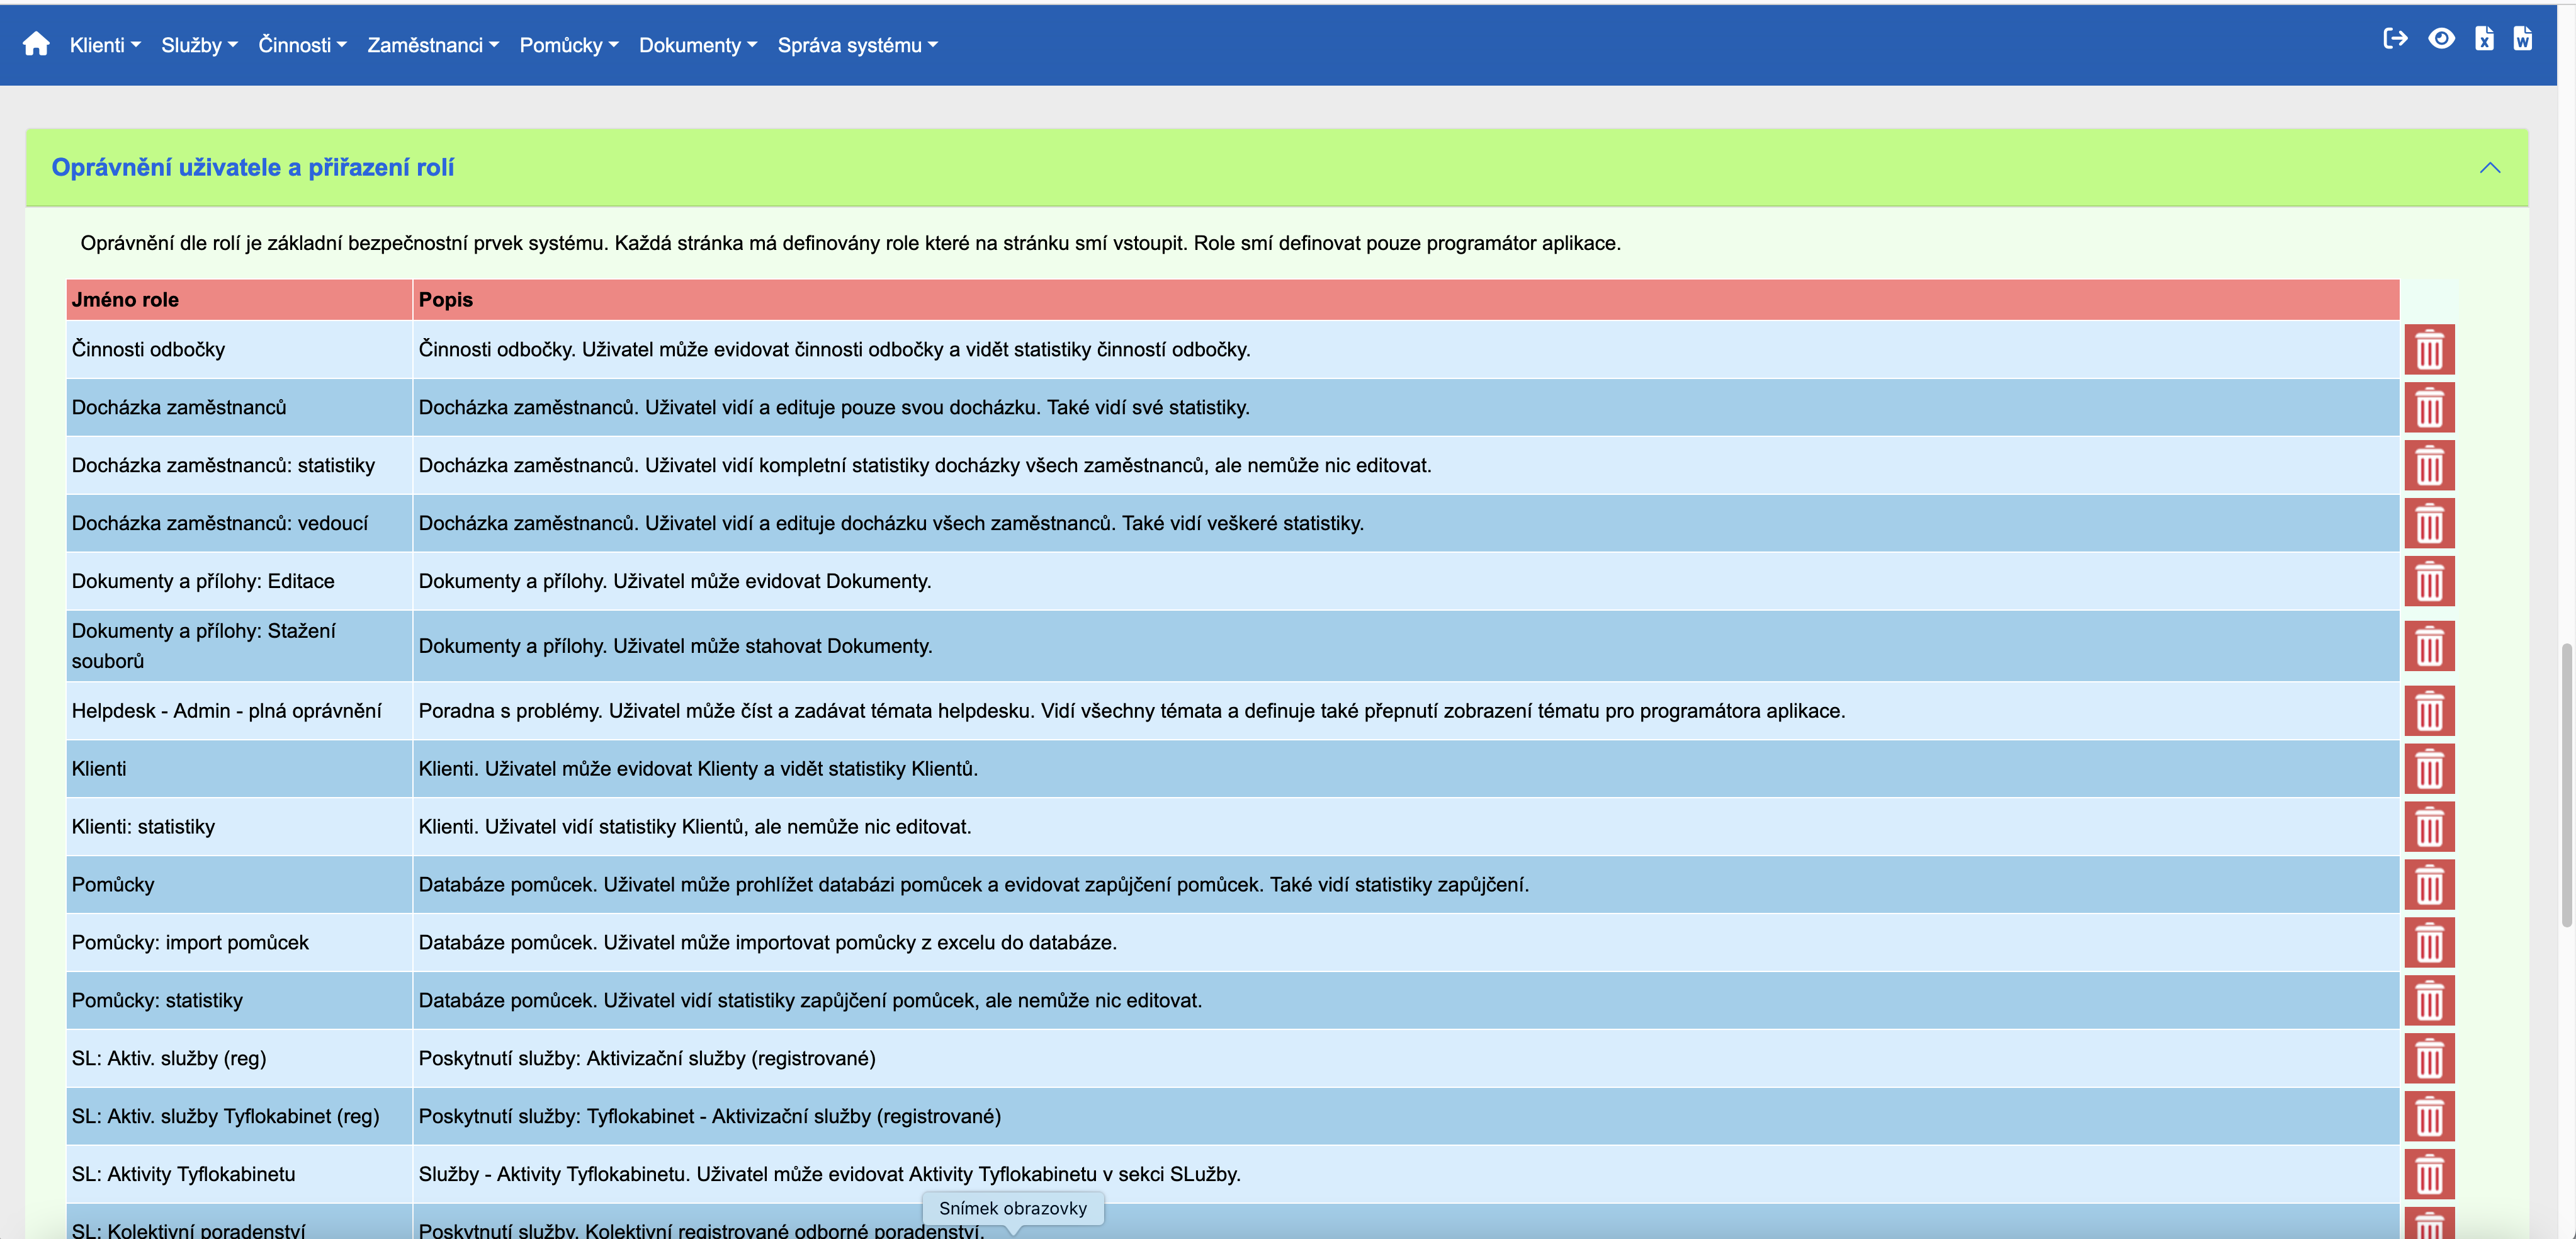Remove Helpdesk - Admin role via trash icon
2576x1239 pixels.
[2429, 711]
